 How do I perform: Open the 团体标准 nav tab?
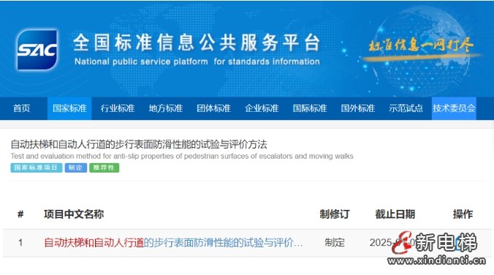tap(213, 108)
